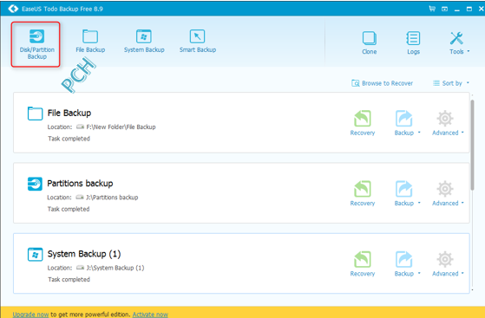This screenshot has width=485, height=318.
Task: Click location F:\New Folder\File Backup
Action: pyautogui.click(x=121, y=127)
